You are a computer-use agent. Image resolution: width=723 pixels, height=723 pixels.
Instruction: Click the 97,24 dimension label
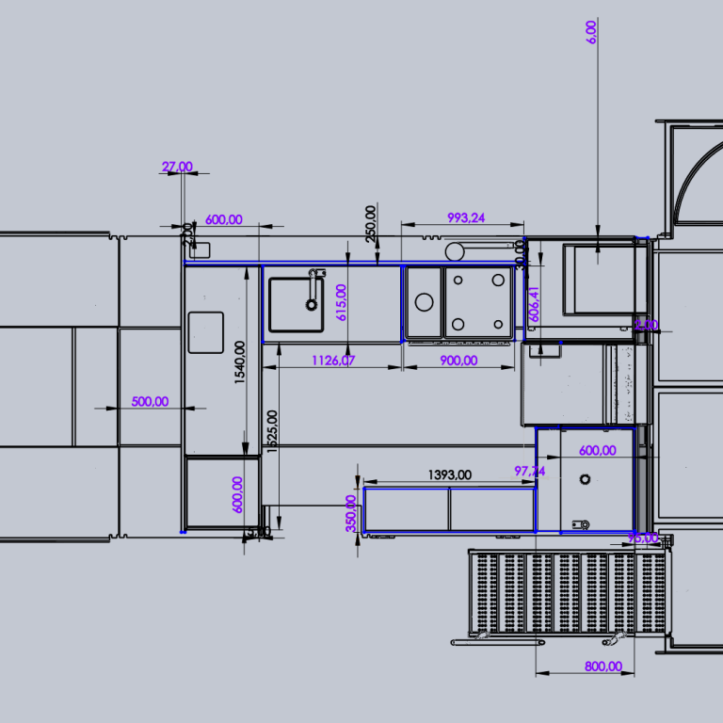(x=529, y=470)
